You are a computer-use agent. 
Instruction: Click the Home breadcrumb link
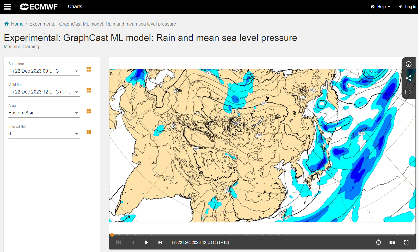(17, 24)
